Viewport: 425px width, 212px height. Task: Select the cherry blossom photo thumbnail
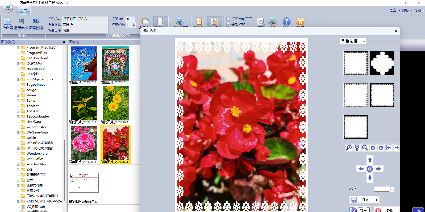(84, 63)
